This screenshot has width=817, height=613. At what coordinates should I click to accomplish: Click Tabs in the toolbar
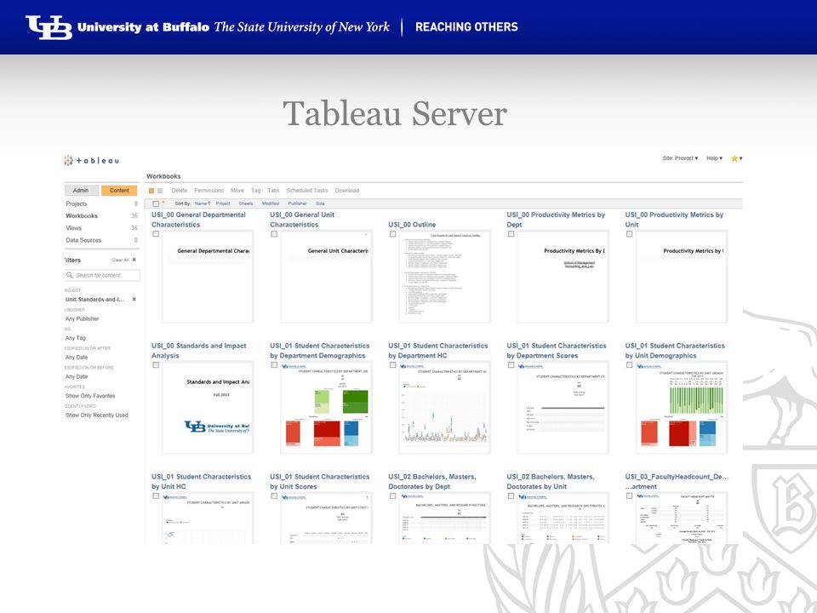pos(273,191)
